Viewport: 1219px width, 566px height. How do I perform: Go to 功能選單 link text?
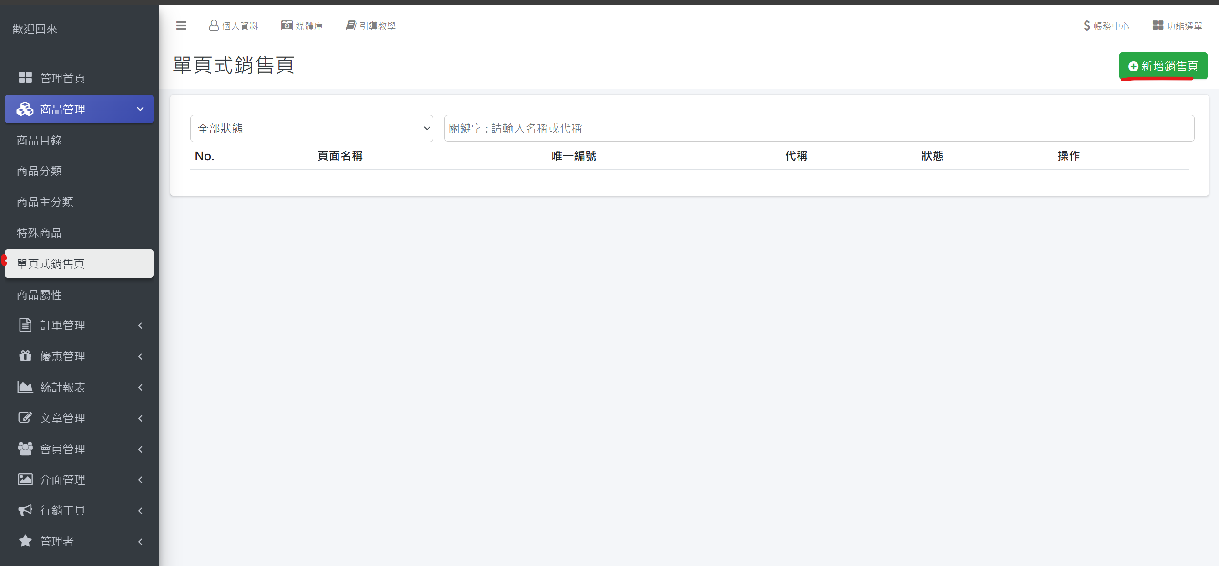click(1185, 26)
